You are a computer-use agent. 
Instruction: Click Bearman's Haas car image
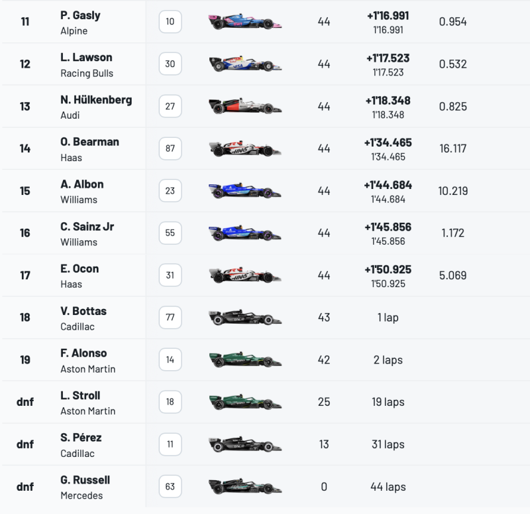(245, 149)
